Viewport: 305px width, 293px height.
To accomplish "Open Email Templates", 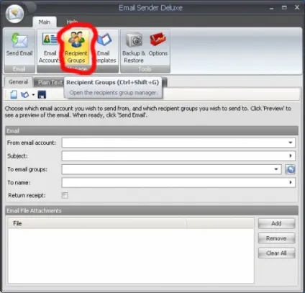I will (x=104, y=47).
